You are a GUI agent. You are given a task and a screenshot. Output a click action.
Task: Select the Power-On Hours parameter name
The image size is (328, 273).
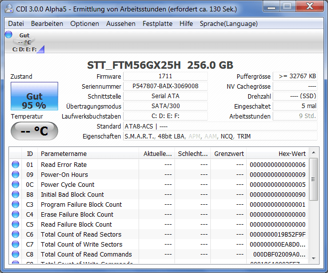pyautogui.click(x=64, y=175)
